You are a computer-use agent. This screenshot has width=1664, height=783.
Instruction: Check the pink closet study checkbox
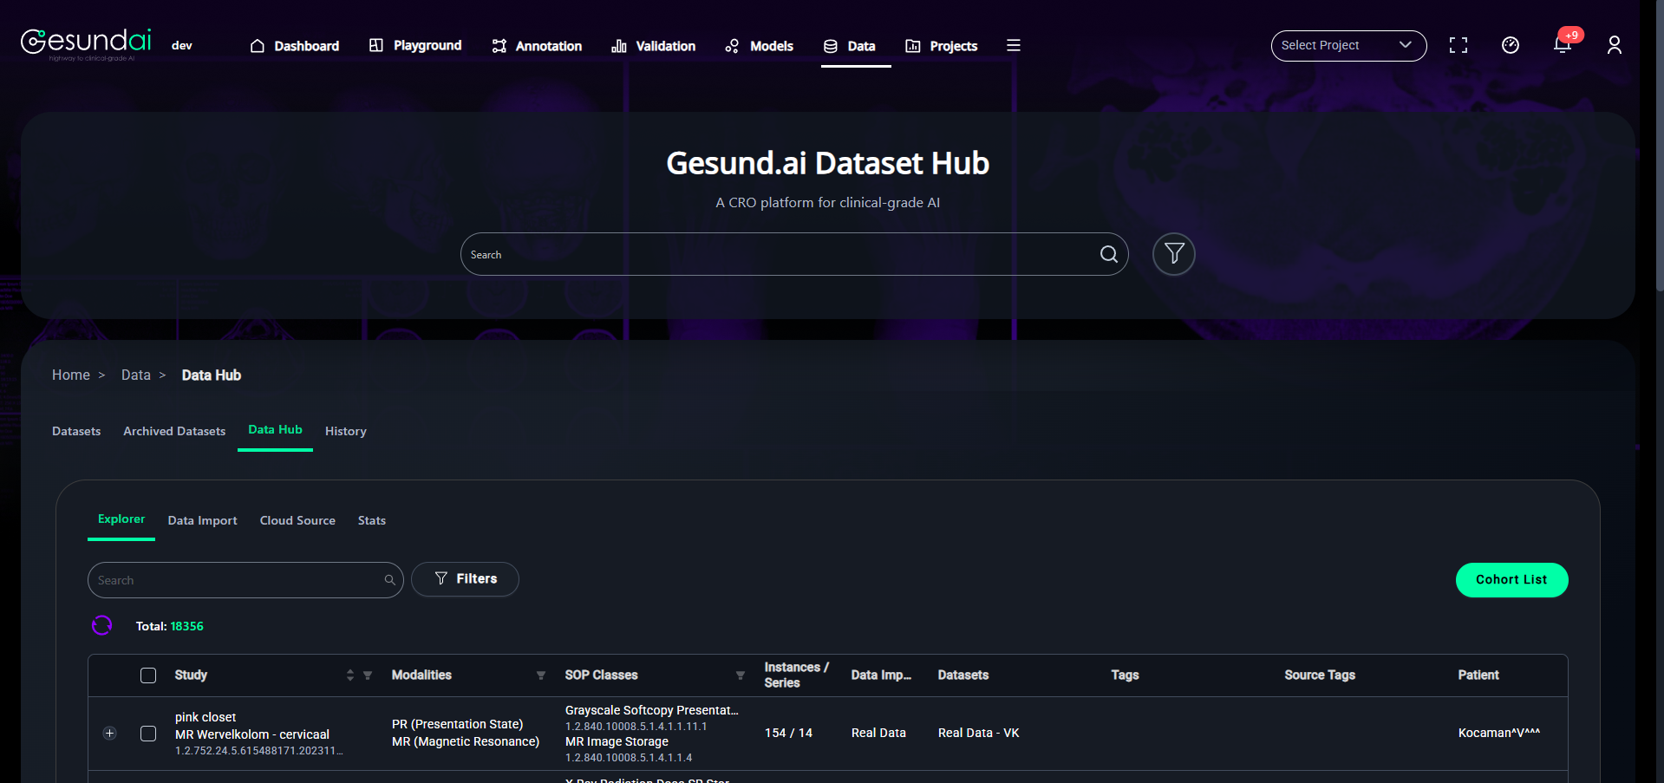pos(148,734)
